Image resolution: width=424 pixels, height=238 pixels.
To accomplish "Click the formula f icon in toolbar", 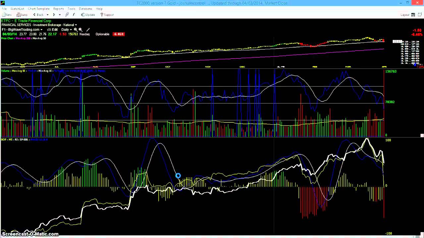I will pos(74,15).
